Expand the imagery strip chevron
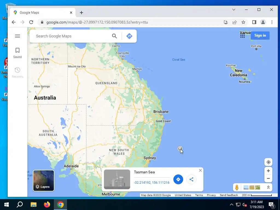Image resolution: width=280 pixels, height=210 pixels. click(268, 187)
